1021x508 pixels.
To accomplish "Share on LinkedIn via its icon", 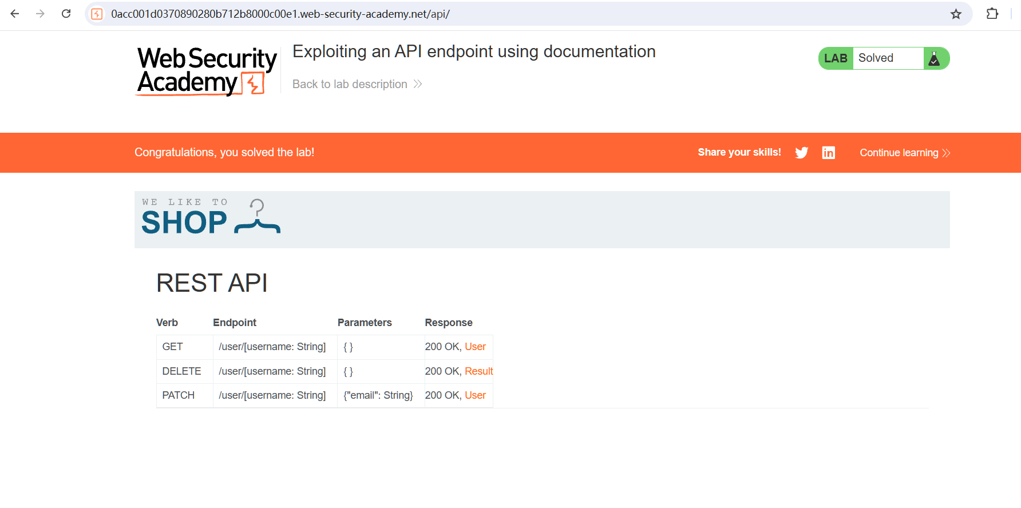I will [828, 153].
